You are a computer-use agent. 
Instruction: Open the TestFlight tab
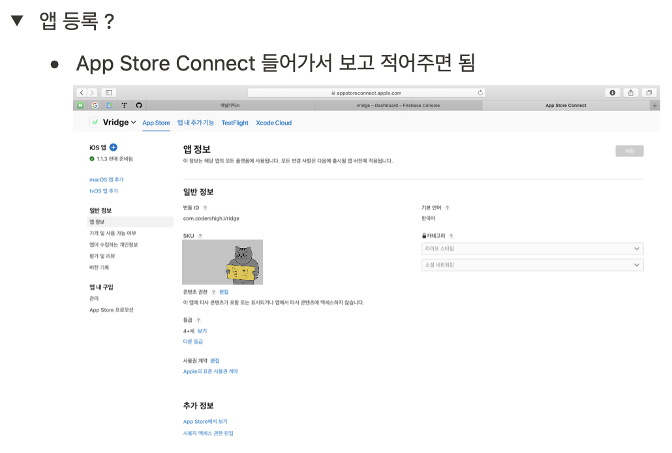click(235, 123)
